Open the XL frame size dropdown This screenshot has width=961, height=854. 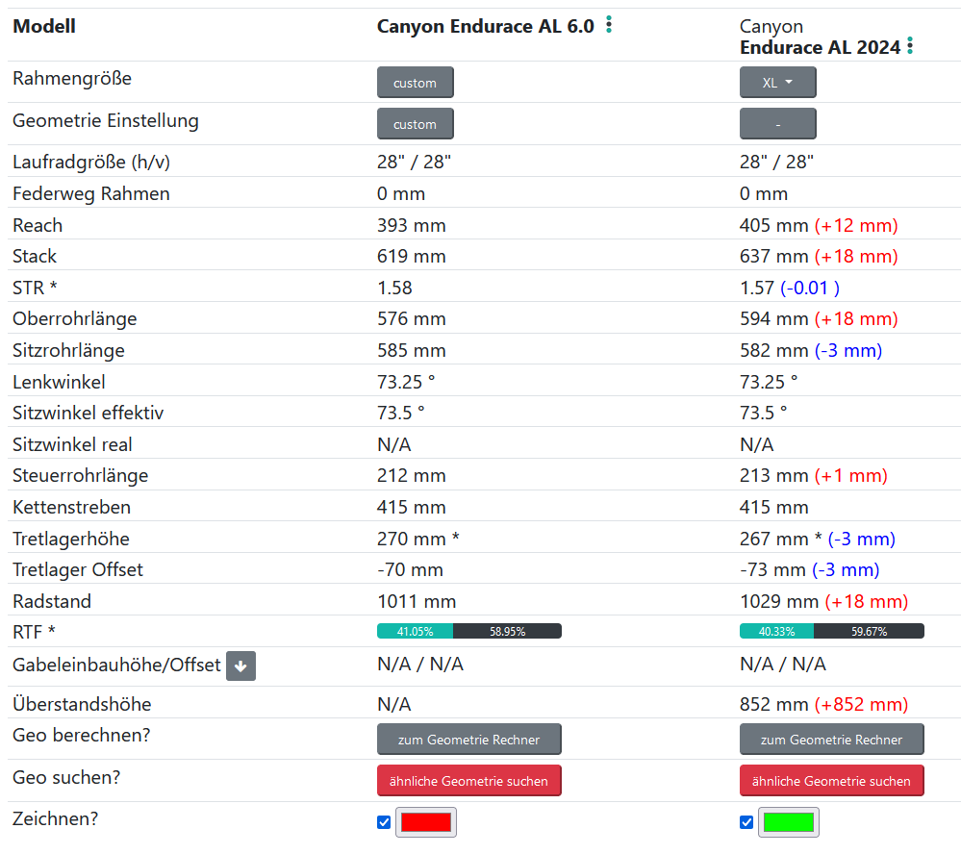click(777, 83)
